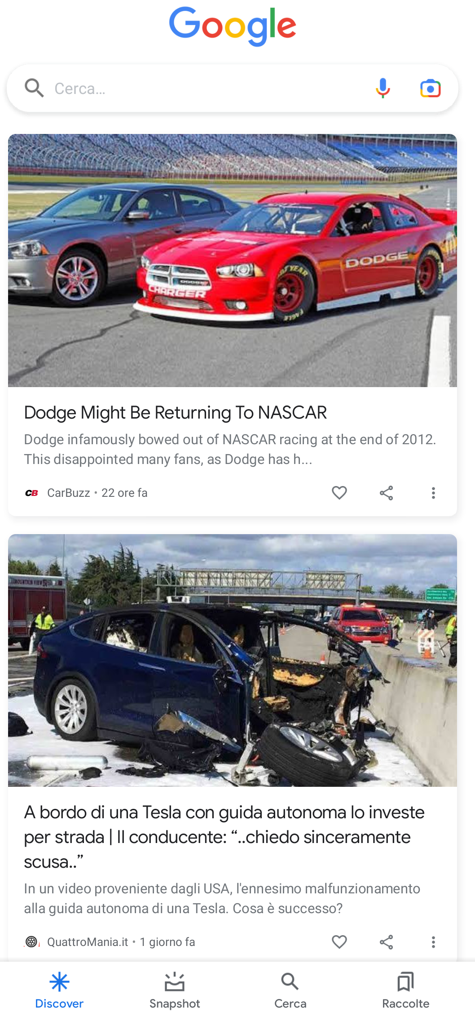Like the Tesla guida autonoma article
The width and height of the screenshot is (475, 1017).
[x=339, y=941]
